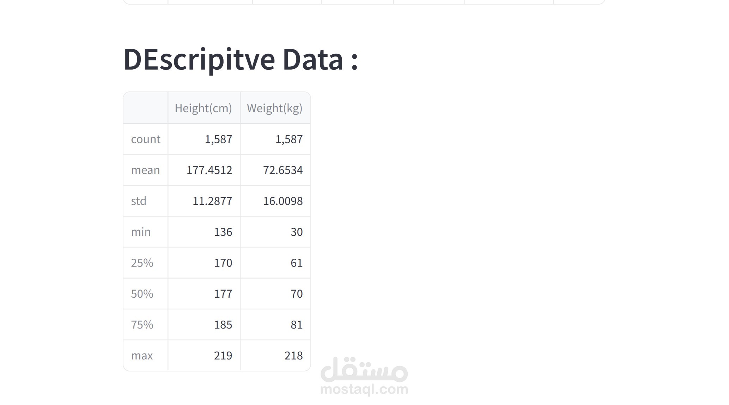Viewport: 729px width, 405px height.
Task: Click the 75% row label
Action: 142,324
